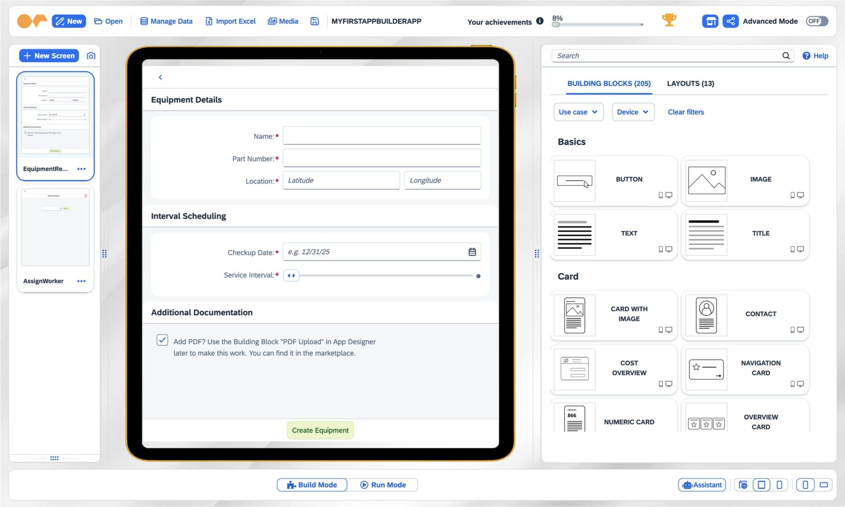Open Import Excel from the toolbar
Image resolution: width=845 pixels, height=507 pixels.
[230, 21]
